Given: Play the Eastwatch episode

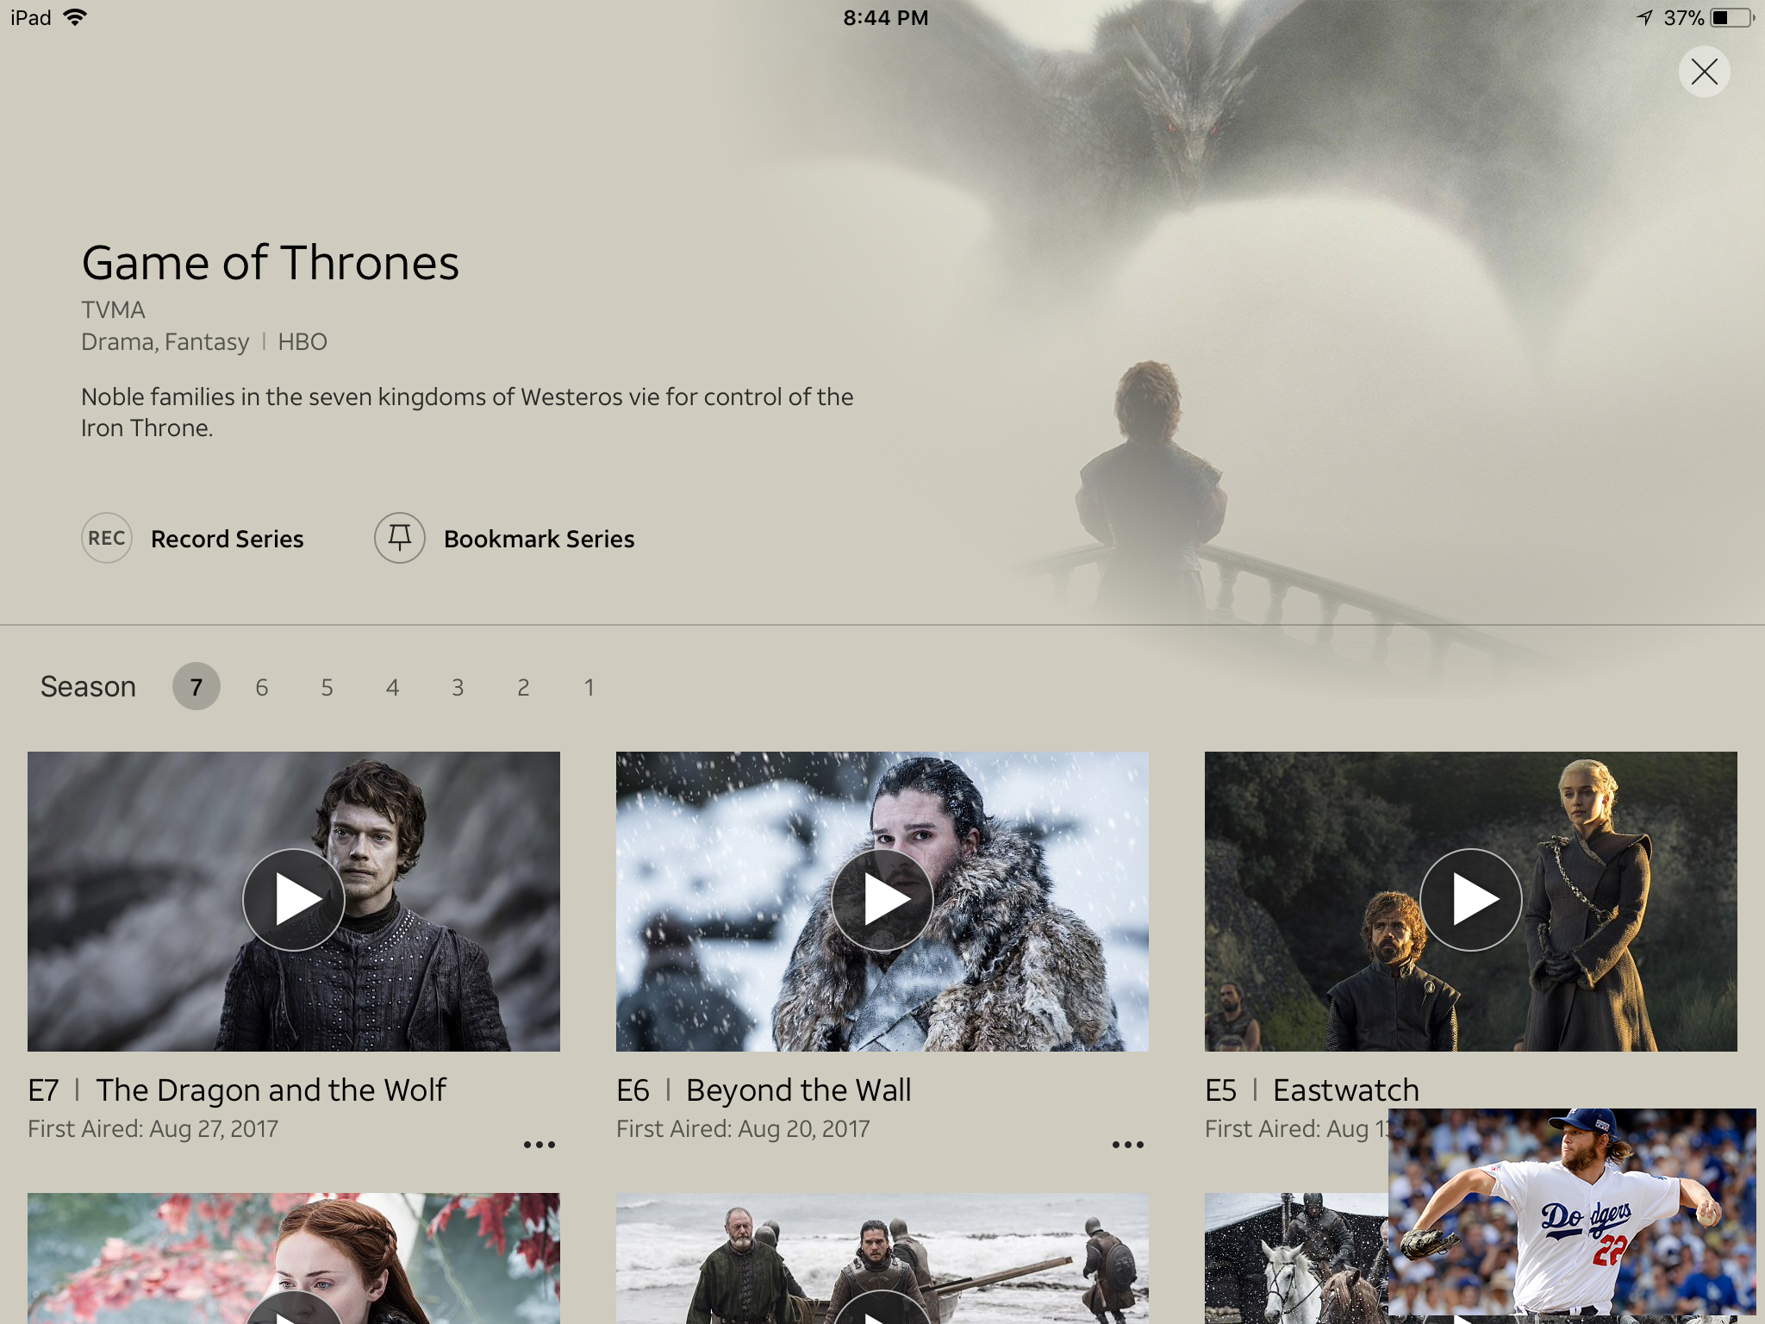Looking at the screenshot, I should 1470,900.
